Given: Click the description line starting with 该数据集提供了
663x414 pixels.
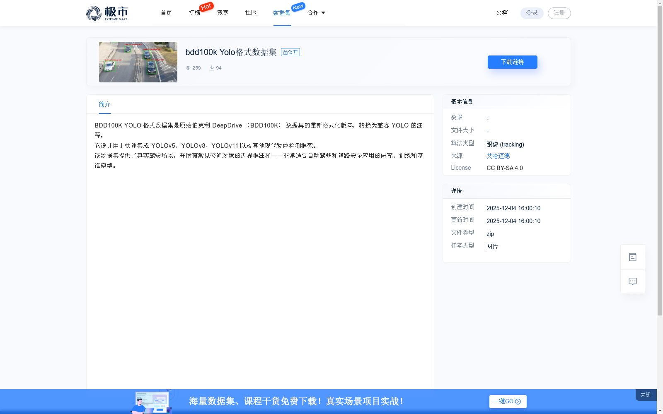Looking at the screenshot, I should (x=259, y=161).
